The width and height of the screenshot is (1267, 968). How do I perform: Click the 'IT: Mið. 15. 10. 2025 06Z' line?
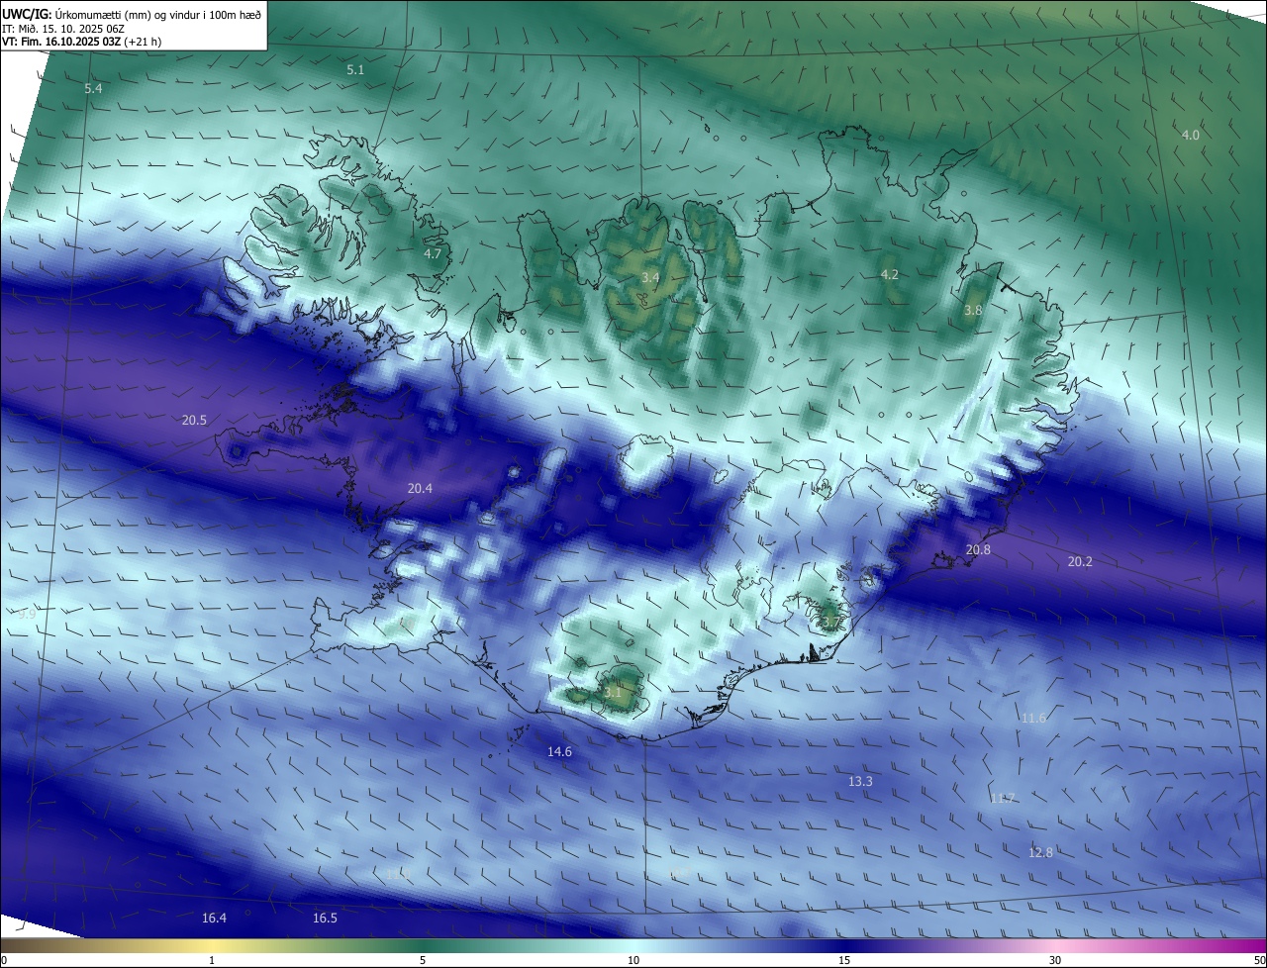click(x=63, y=29)
